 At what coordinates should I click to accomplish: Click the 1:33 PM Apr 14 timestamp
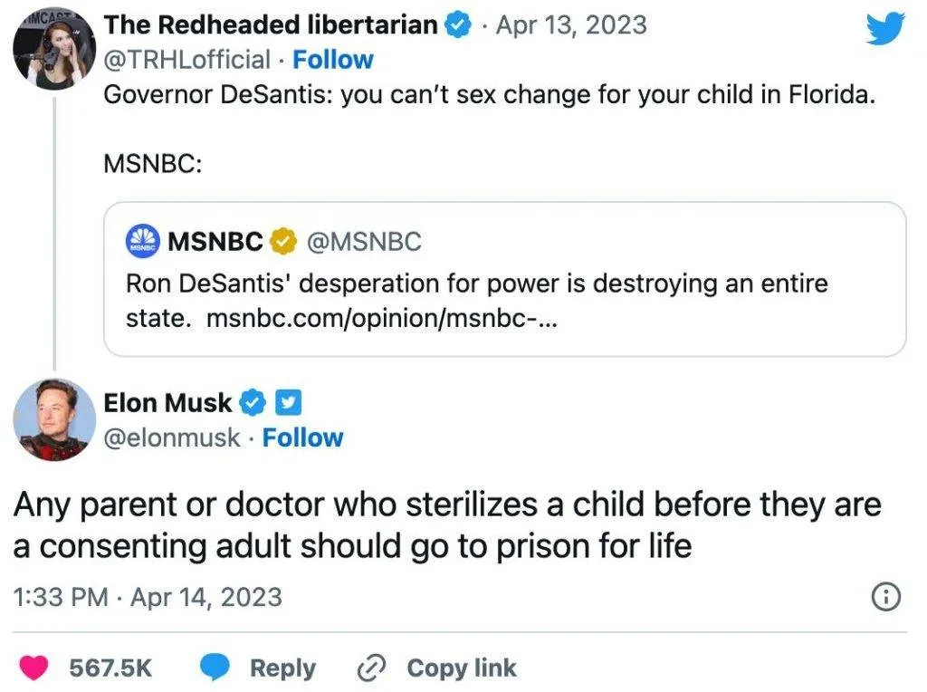tap(148, 597)
